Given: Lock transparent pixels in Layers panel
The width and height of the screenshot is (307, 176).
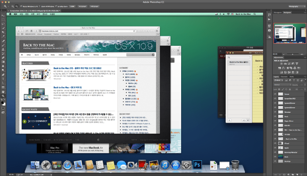Looking at the screenshot, I should 279,89.
